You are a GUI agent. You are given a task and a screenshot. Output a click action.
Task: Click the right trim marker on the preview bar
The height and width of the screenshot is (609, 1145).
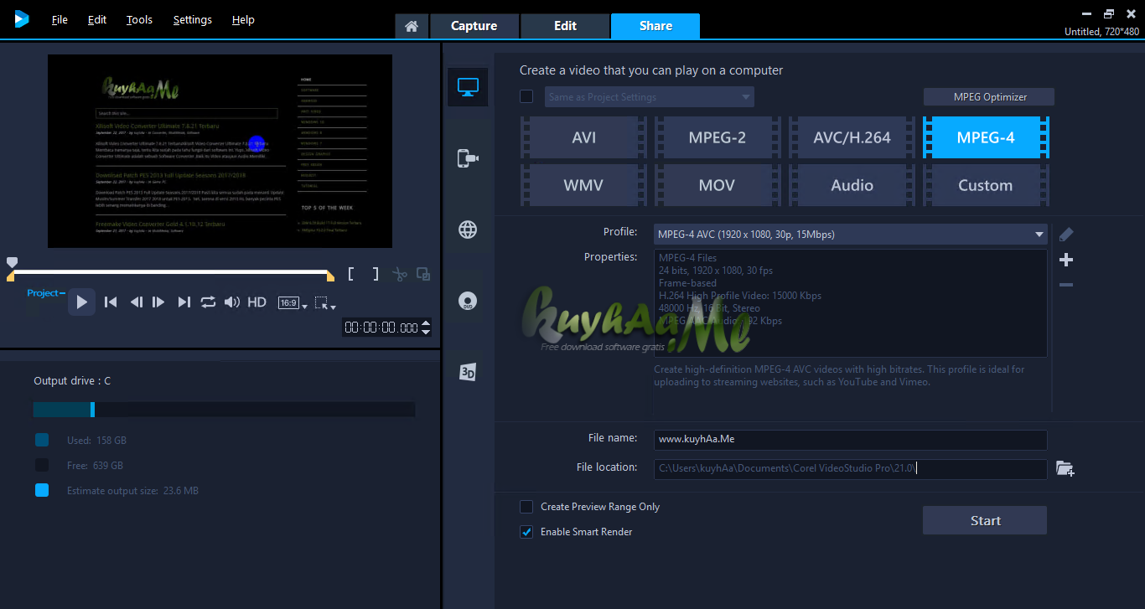(x=330, y=276)
